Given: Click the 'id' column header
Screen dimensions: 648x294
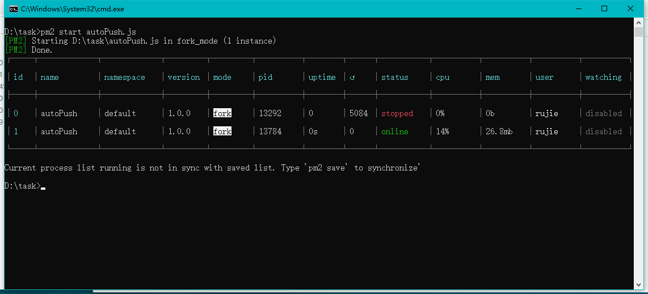Looking at the screenshot, I should [18, 77].
